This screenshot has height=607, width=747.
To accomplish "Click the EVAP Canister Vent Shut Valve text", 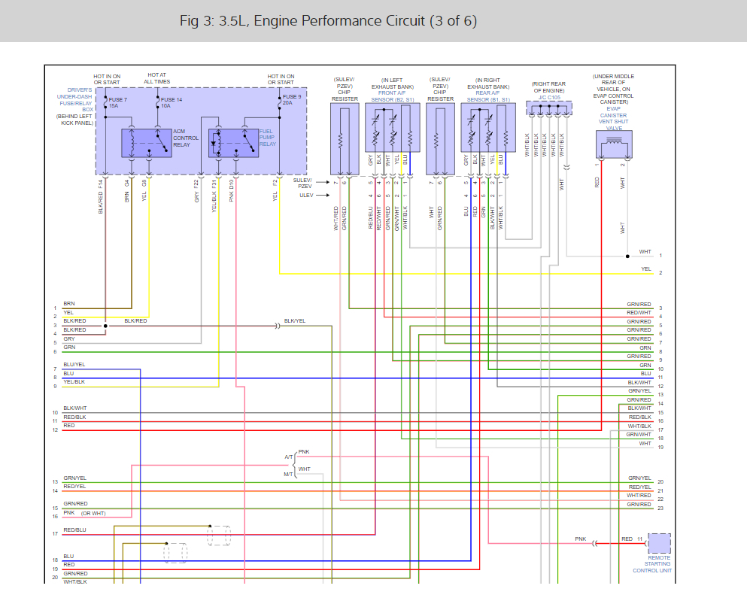I will 613,113.
